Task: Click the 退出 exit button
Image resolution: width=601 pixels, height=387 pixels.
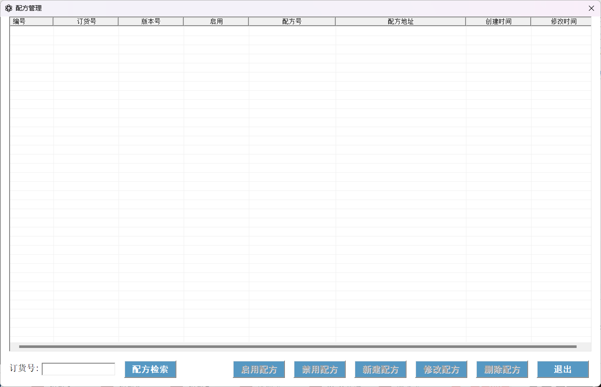Action: click(563, 369)
